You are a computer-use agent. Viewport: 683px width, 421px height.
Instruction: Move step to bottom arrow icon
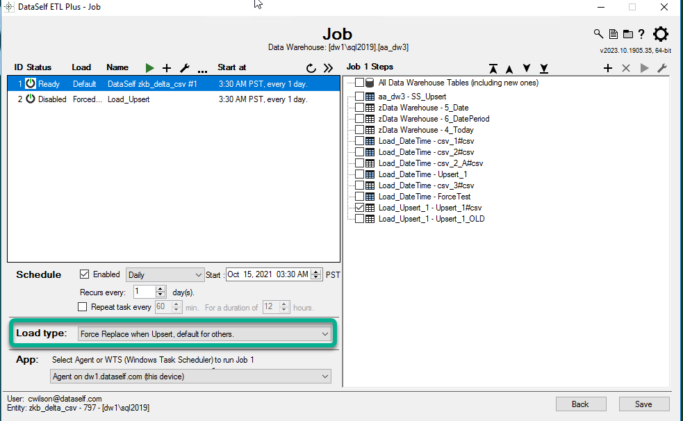(544, 68)
